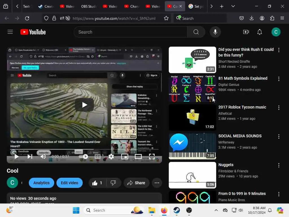Click the YouTube logo

(33, 32)
